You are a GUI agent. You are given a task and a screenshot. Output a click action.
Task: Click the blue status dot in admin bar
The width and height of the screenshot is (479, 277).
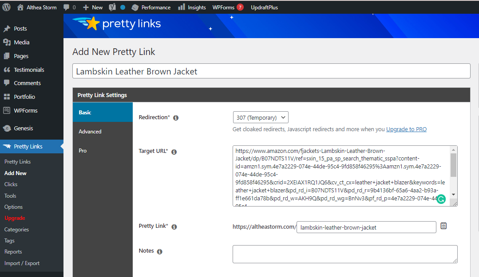pyautogui.click(x=123, y=8)
